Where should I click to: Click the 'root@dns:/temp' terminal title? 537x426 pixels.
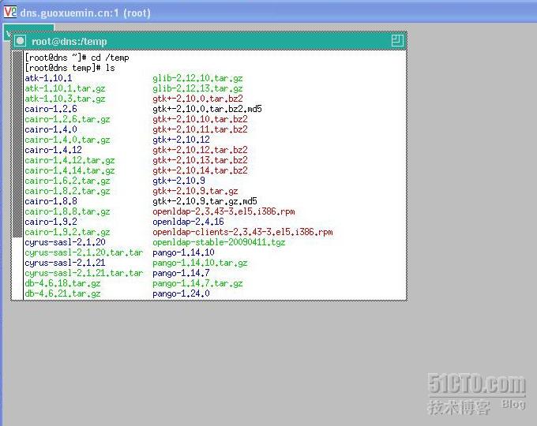tap(69, 41)
